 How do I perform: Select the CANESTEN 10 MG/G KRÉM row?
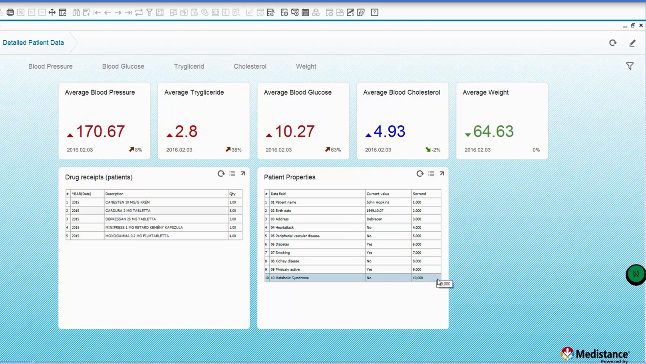pyautogui.click(x=154, y=202)
